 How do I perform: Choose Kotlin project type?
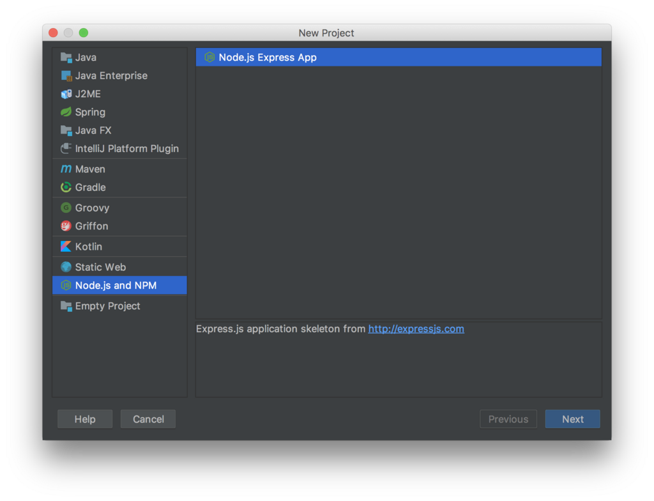[119, 246]
